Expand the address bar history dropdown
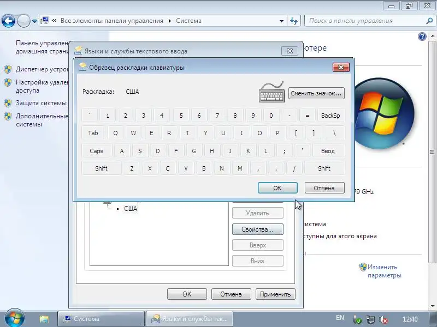437x327 pixels. (x=281, y=21)
